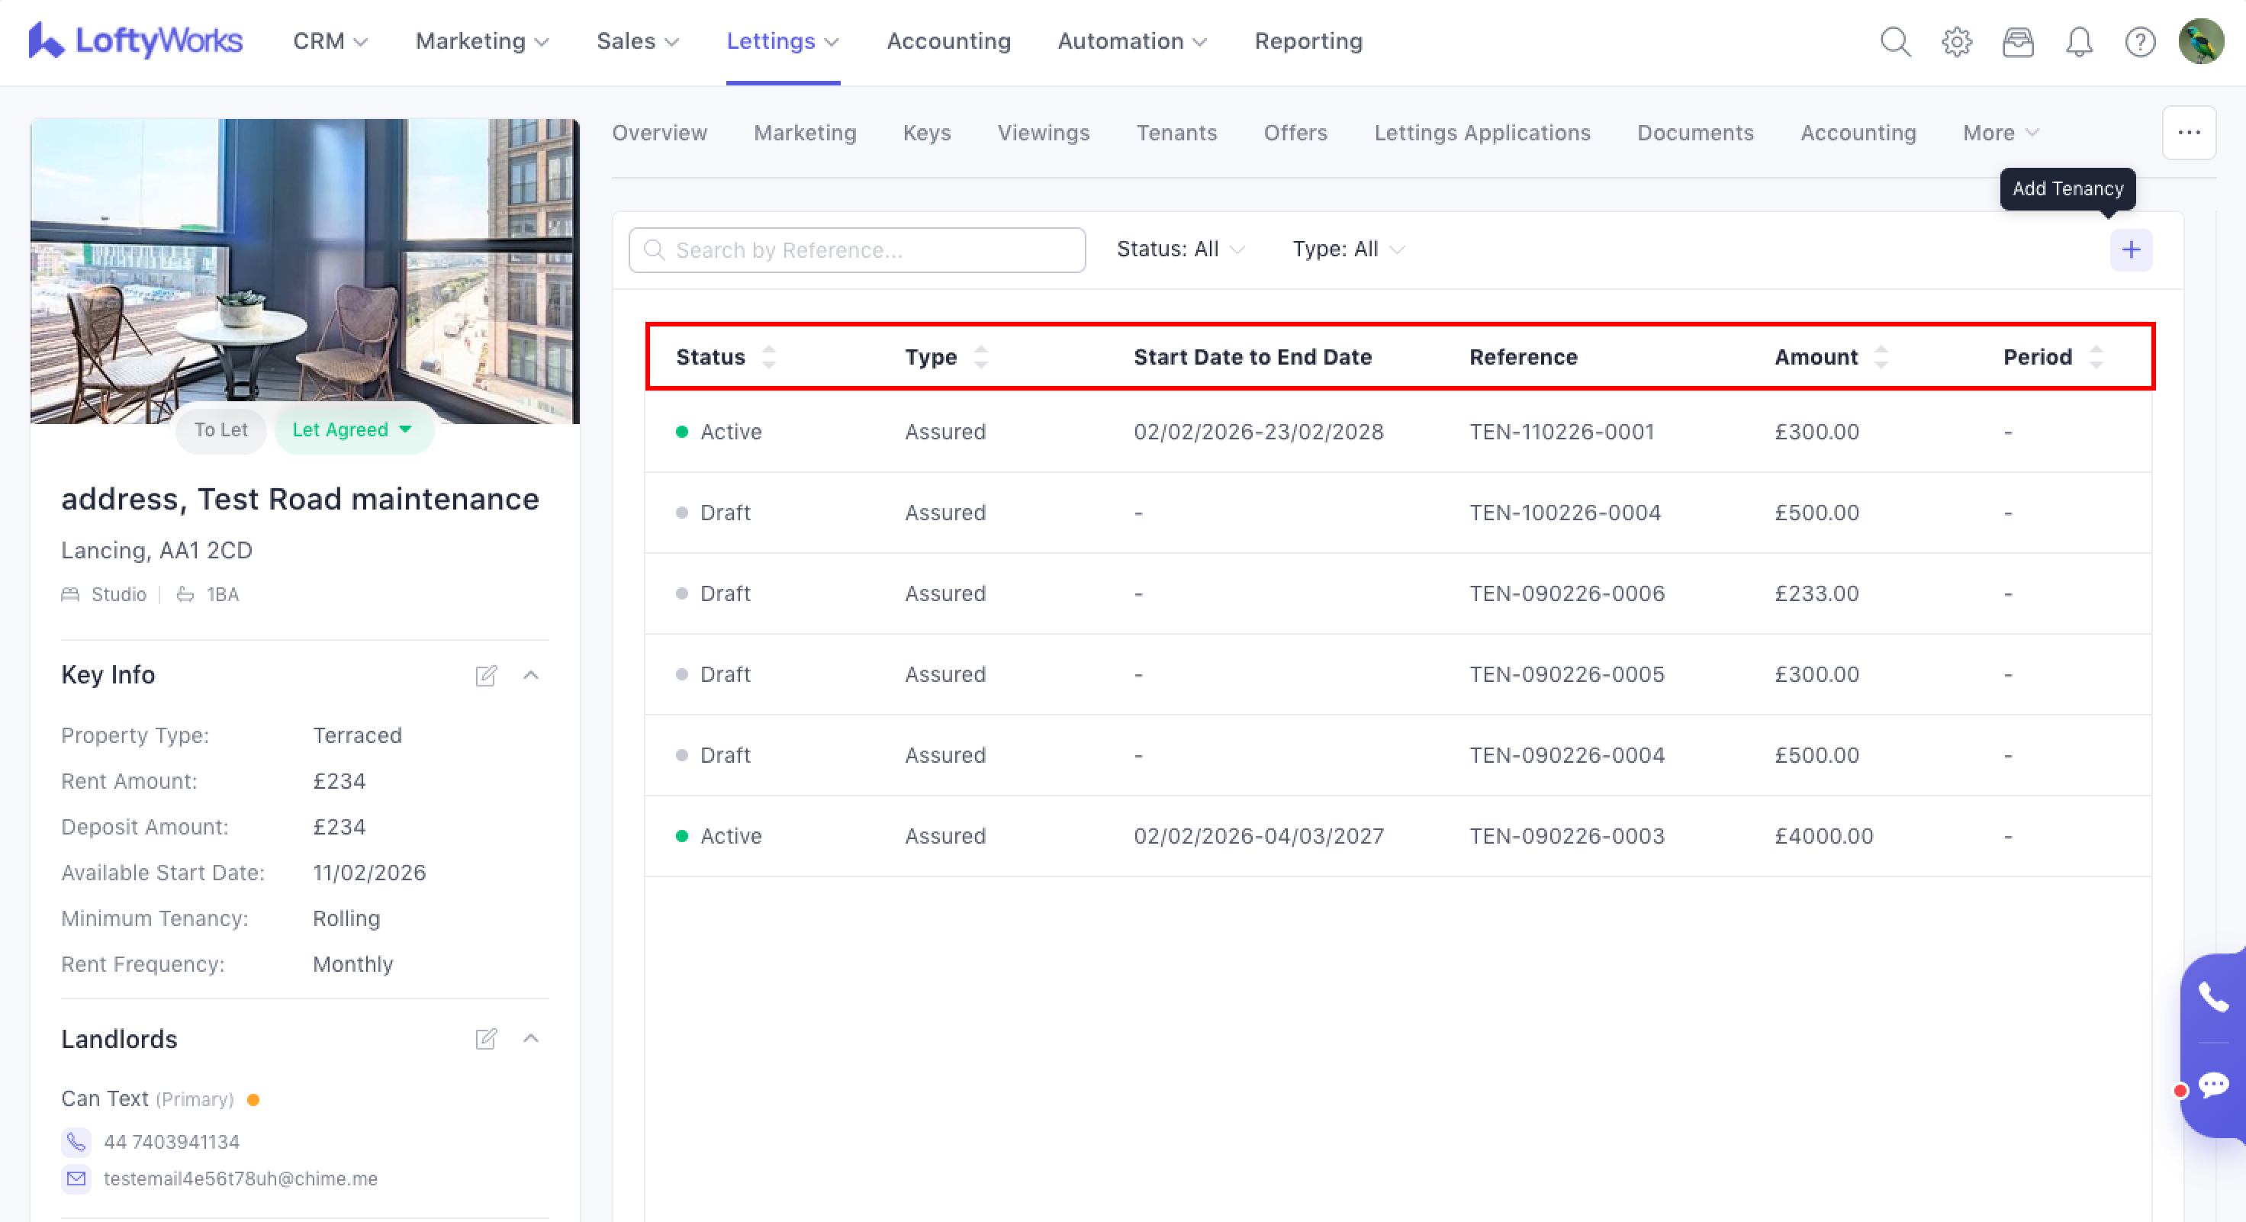Open the chat bubble floating icon
This screenshot has height=1222, width=2246.
point(2213,1085)
